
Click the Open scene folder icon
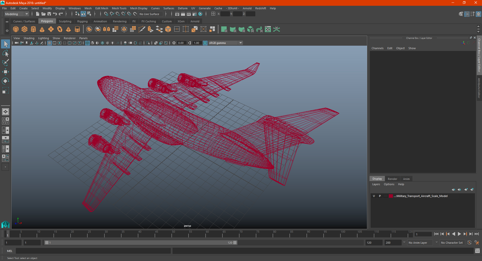(x=43, y=14)
